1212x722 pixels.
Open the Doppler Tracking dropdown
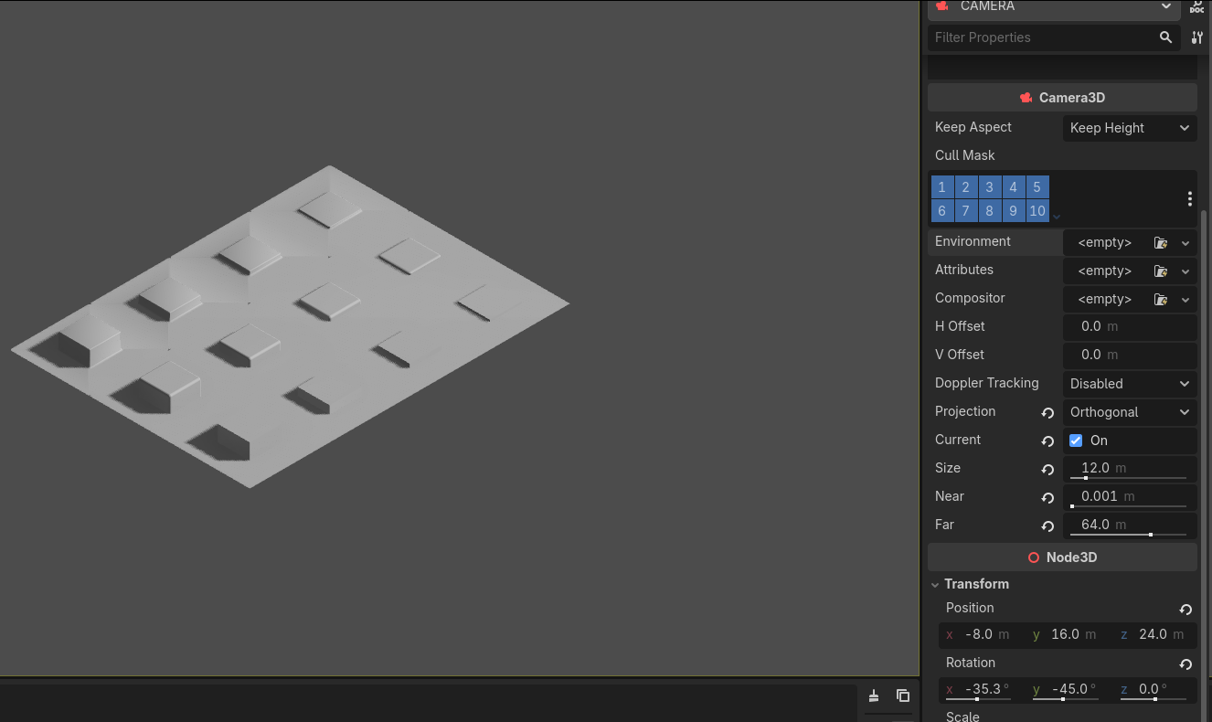coord(1130,384)
